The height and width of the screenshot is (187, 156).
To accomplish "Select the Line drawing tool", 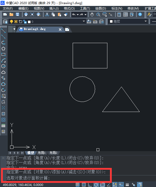I will click(x=3, y=31).
